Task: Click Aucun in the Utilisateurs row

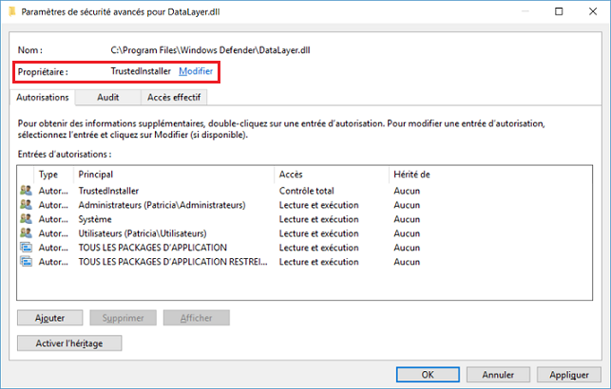Action: [x=407, y=233]
